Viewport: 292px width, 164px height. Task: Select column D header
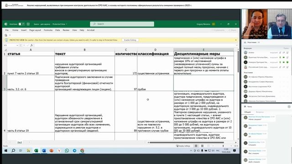pyautogui.click(x=155, y=50)
